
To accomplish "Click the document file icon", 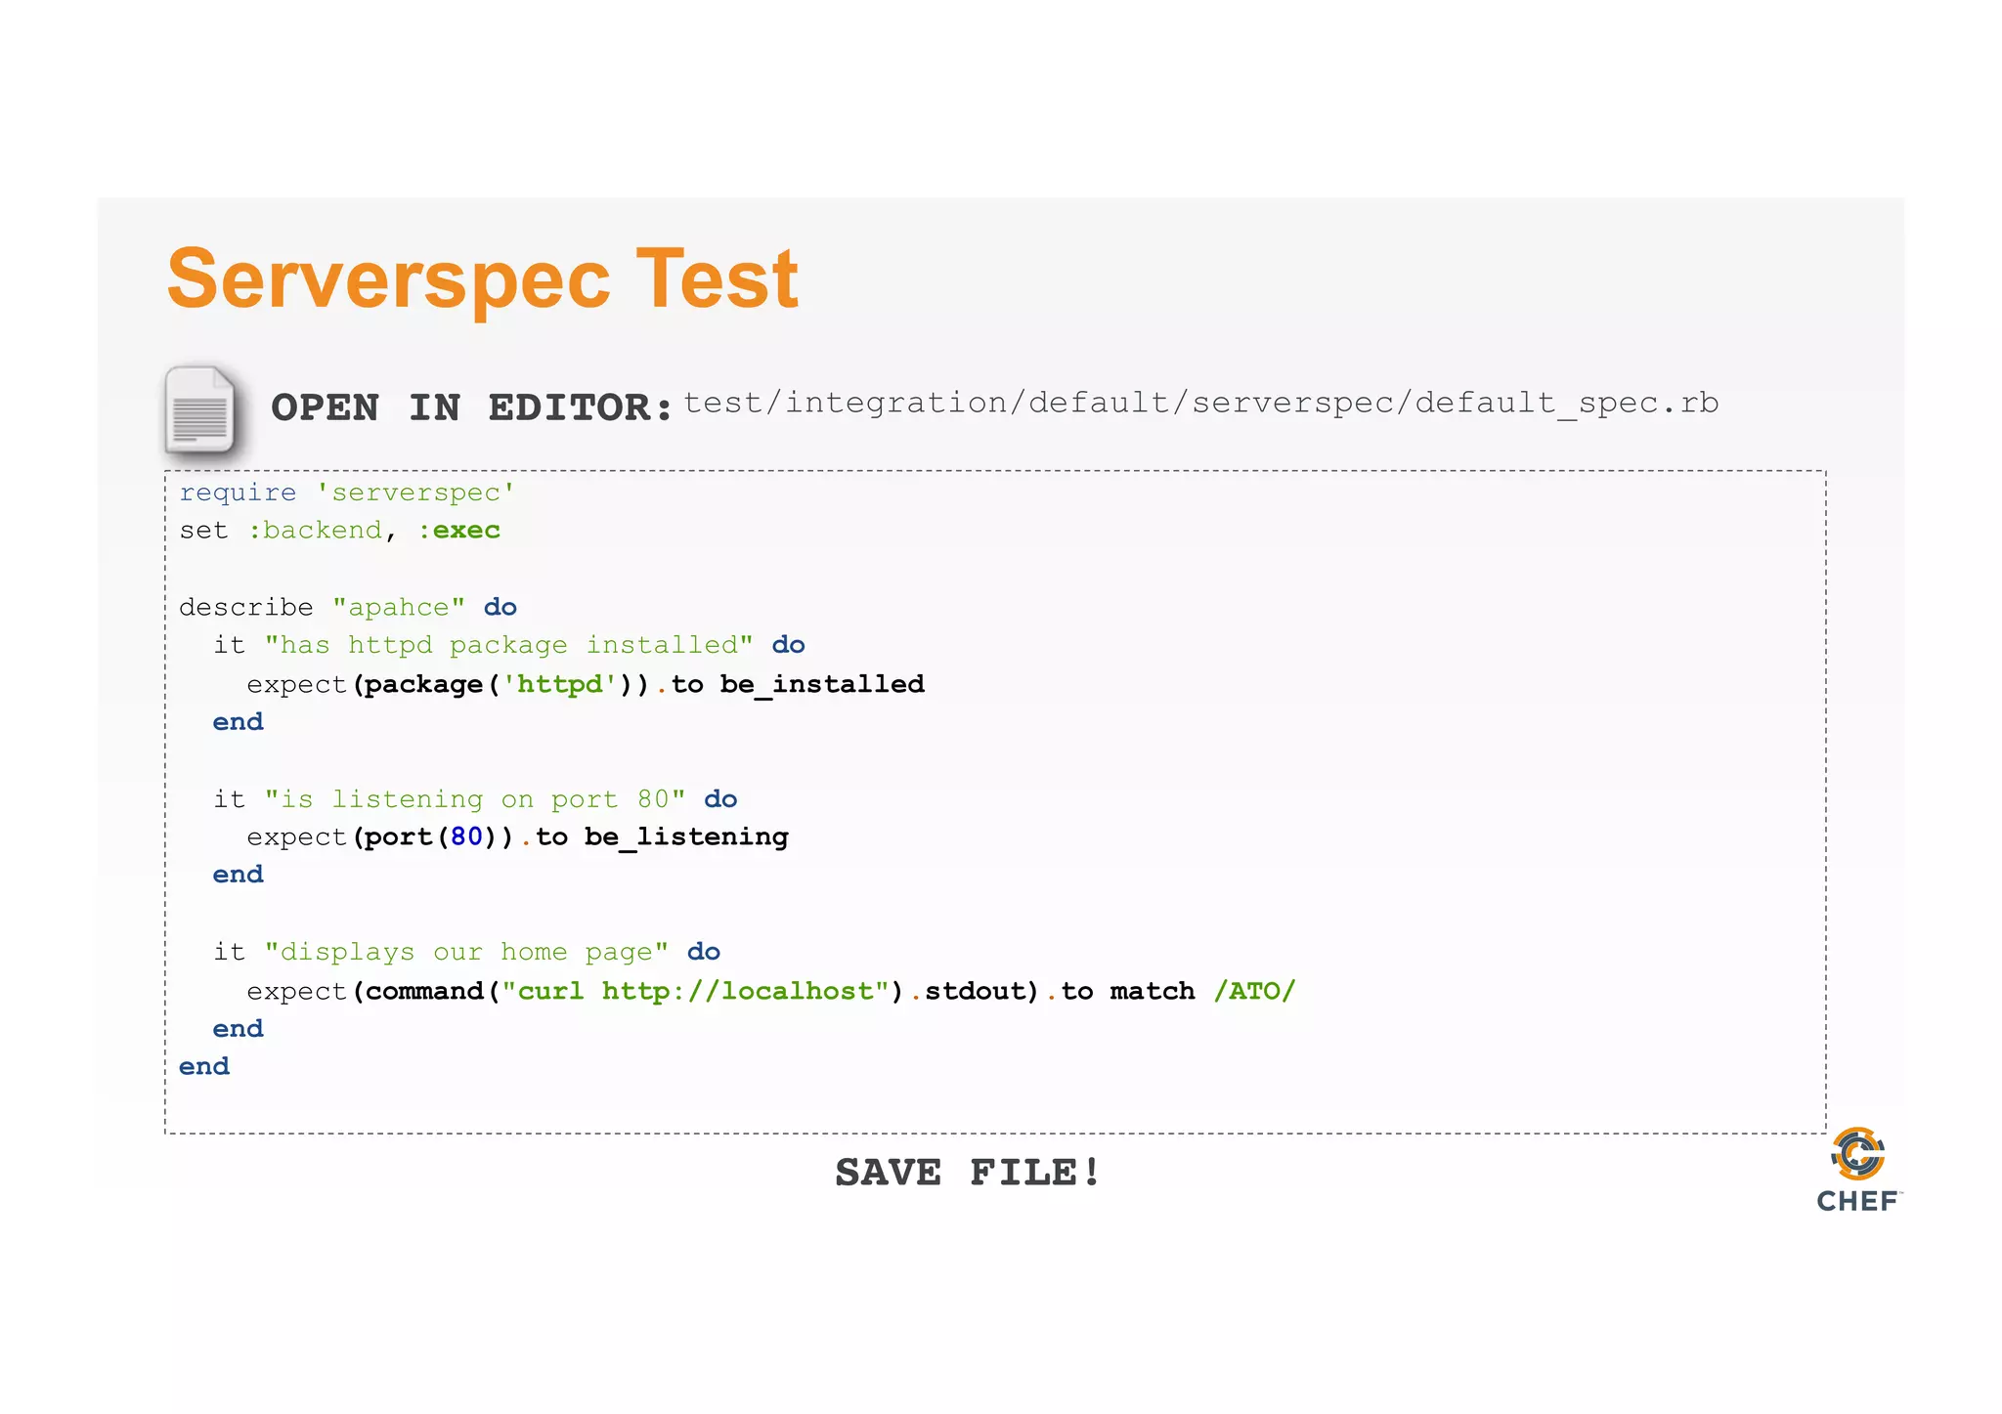I will click(200, 409).
